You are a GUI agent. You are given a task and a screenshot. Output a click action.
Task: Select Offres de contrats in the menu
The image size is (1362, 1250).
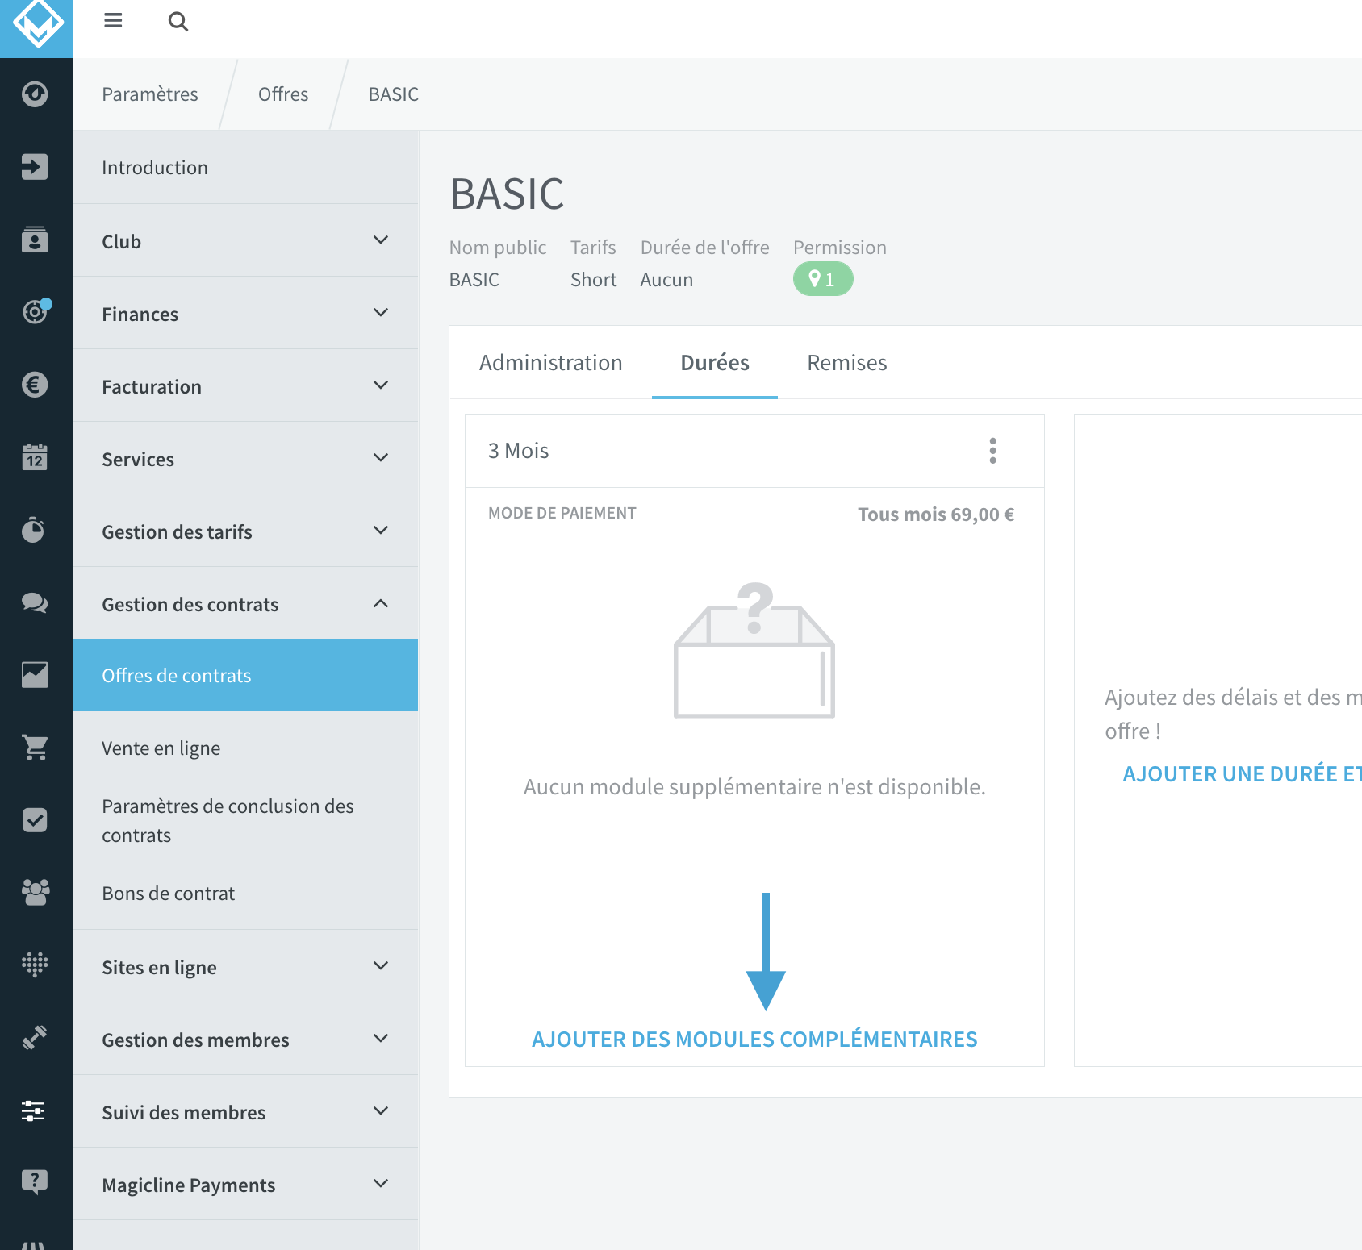tap(245, 675)
